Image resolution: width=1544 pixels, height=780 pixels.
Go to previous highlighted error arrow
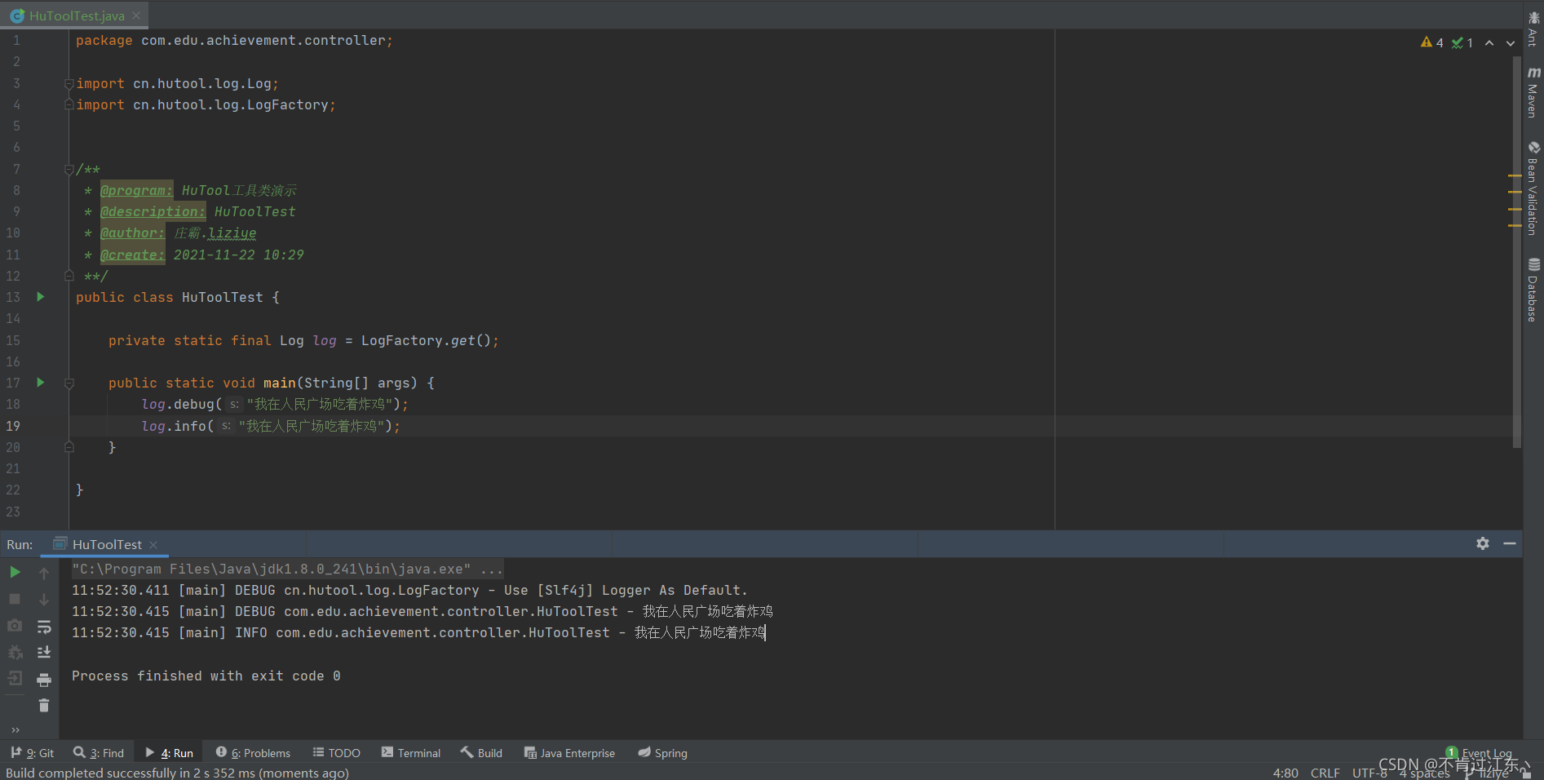tap(1489, 42)
